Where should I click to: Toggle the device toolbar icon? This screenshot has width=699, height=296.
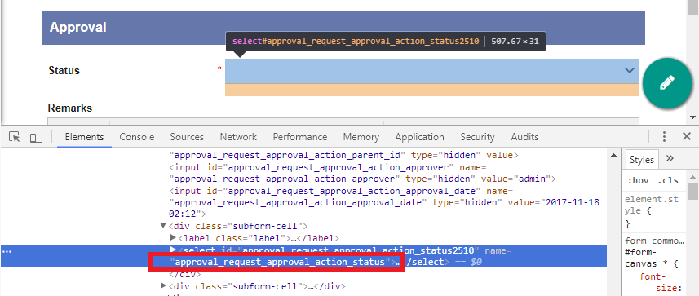36,136
